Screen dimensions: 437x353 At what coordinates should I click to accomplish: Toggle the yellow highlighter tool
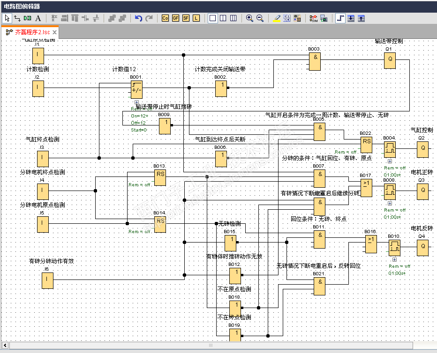tap(277, 18)
